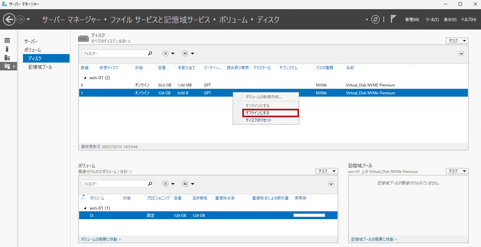Open the dashboard icon in left sidebar
The width and height of the screenshot is (481, 247).
coord(7,41)
